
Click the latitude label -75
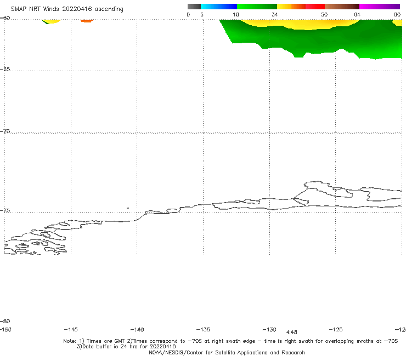pos(5,211)
